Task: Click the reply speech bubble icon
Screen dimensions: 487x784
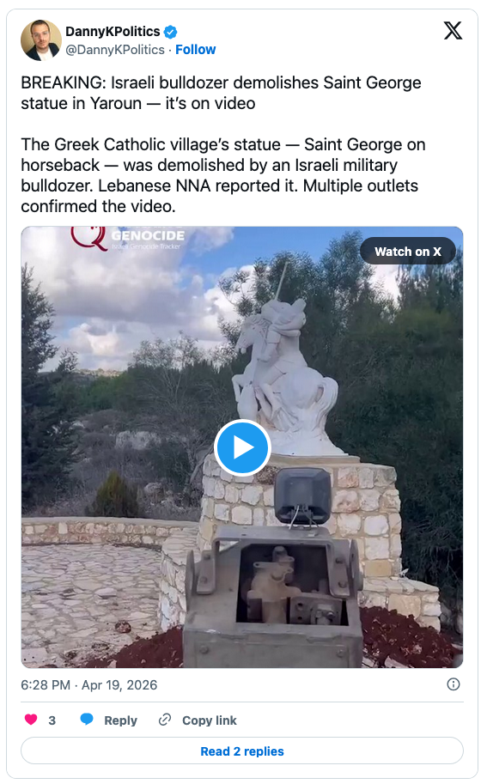Action: [x=87, y=720]
